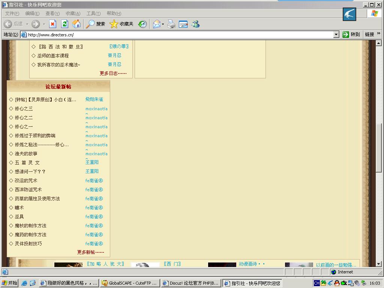Open 动漫画诗 link at bottom

point(252,264)
